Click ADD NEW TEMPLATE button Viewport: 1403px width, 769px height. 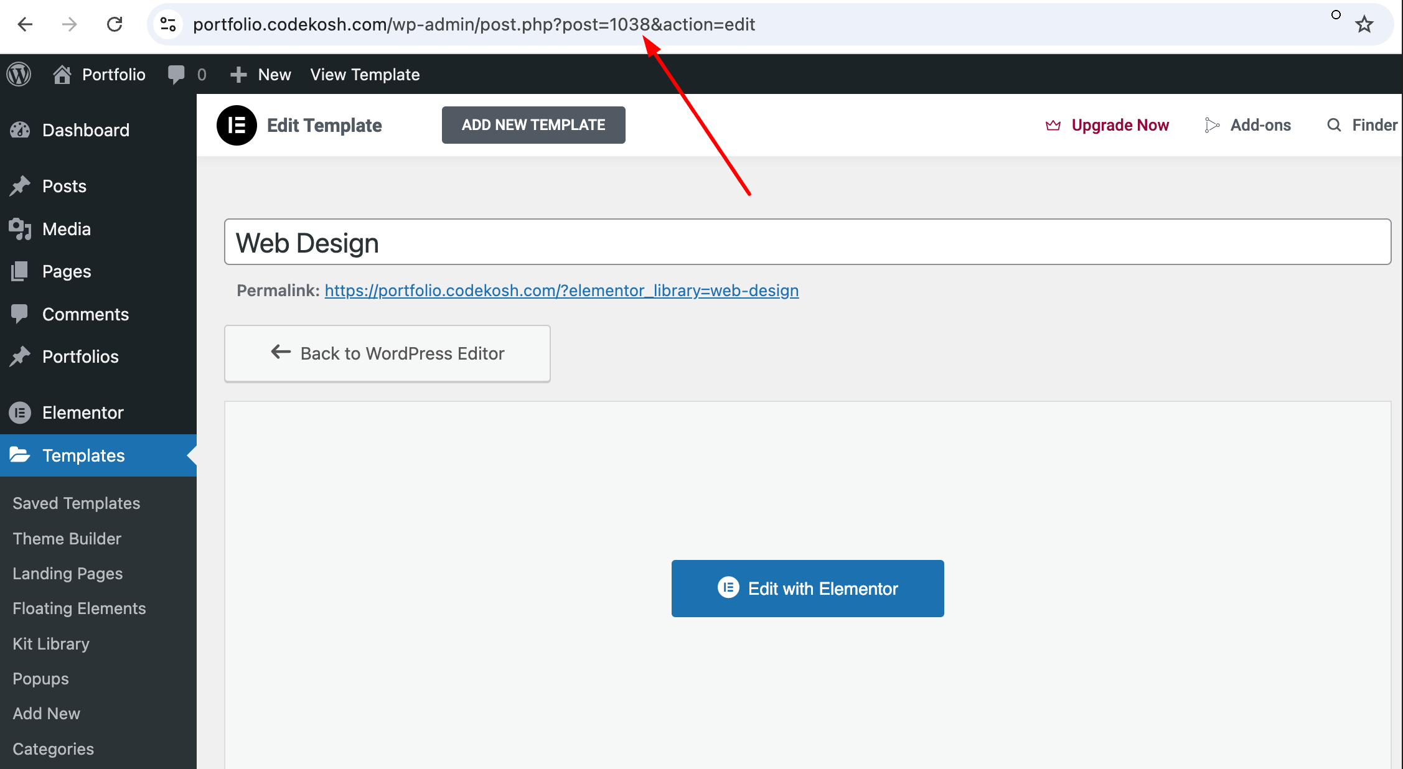click(533, 125)
